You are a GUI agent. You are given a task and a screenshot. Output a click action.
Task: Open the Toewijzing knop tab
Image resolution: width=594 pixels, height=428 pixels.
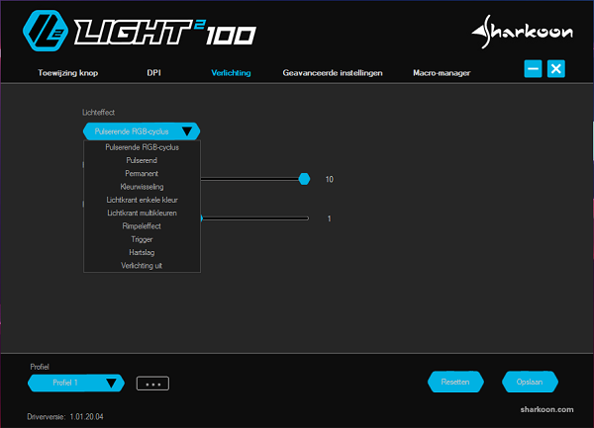pyautogui.click(x=67, y=72)
